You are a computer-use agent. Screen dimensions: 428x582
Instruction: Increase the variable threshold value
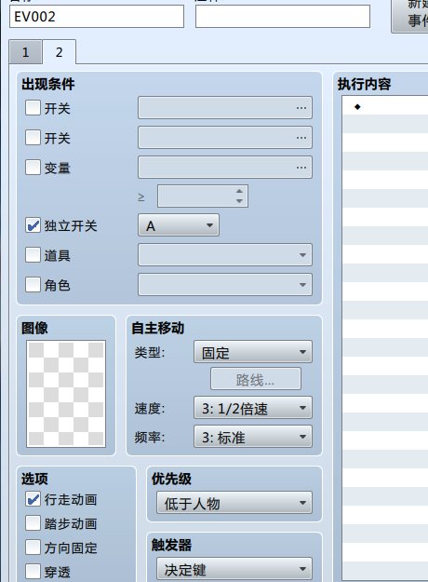pos(239,191)
